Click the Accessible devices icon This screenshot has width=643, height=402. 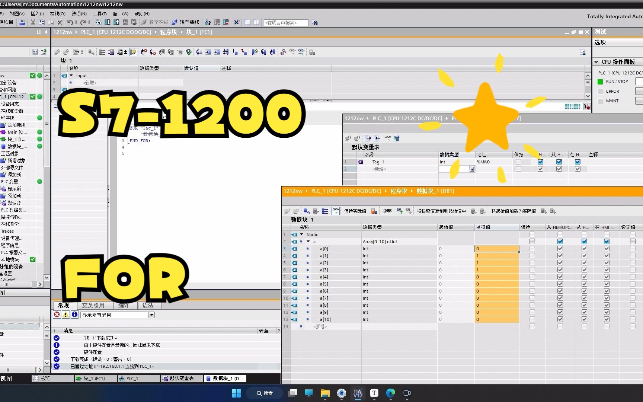pos(208,22)
